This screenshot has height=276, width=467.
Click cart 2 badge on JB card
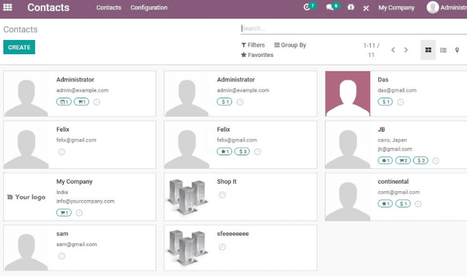point(403,161)
